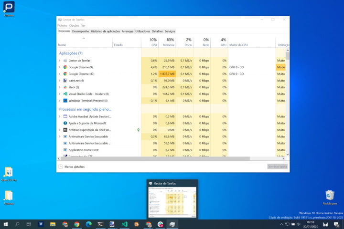
Task: Select Processos em segundo plano heading
Action: click(85, 109)
